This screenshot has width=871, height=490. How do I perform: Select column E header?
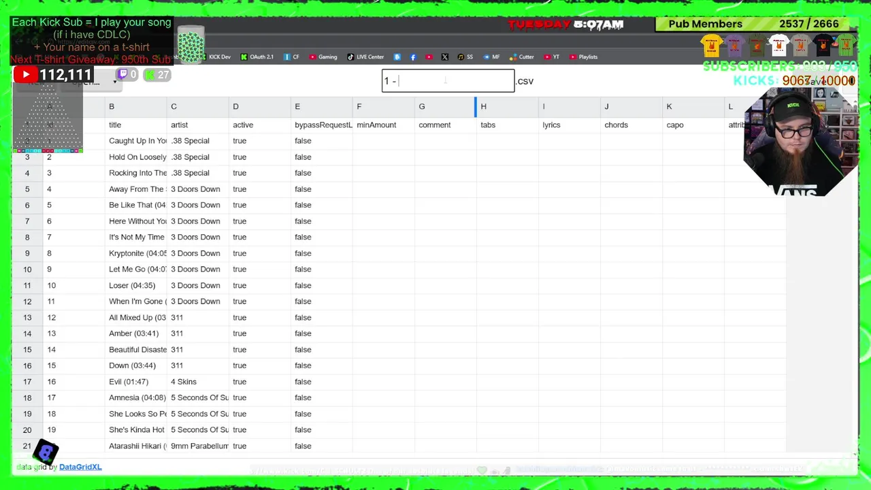point(322,107)
